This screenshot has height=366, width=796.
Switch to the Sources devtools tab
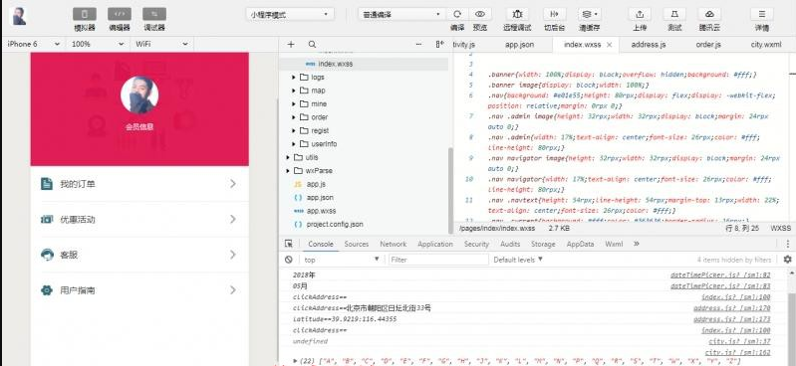click(357, 244)
